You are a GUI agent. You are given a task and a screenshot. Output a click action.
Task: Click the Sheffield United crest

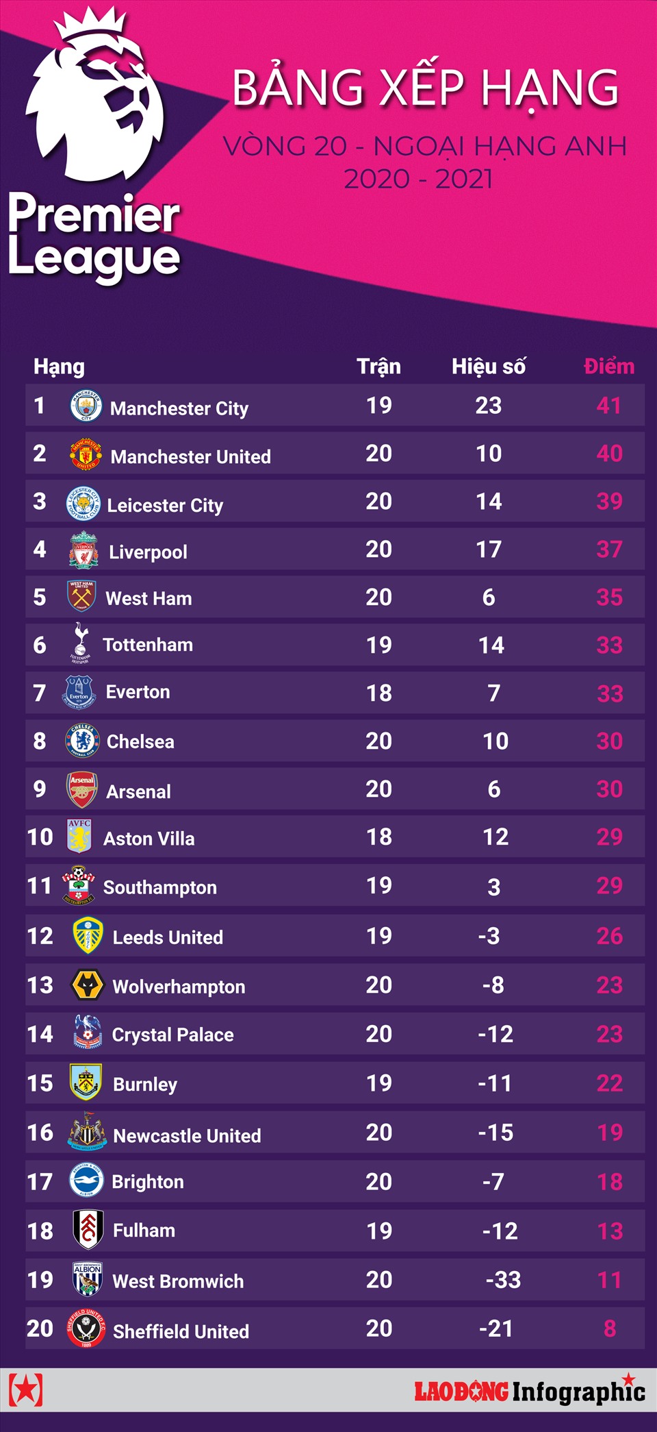(x=86, y=1329)
